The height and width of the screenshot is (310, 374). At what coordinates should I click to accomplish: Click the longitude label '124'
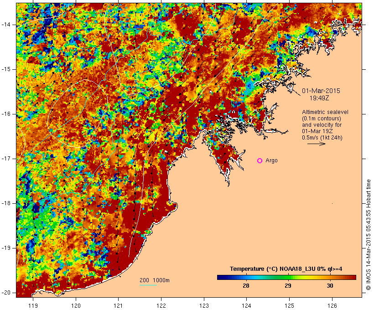click(247, 306)
